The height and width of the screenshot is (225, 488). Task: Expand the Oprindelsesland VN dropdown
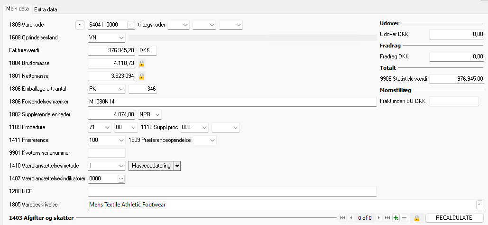121,37
